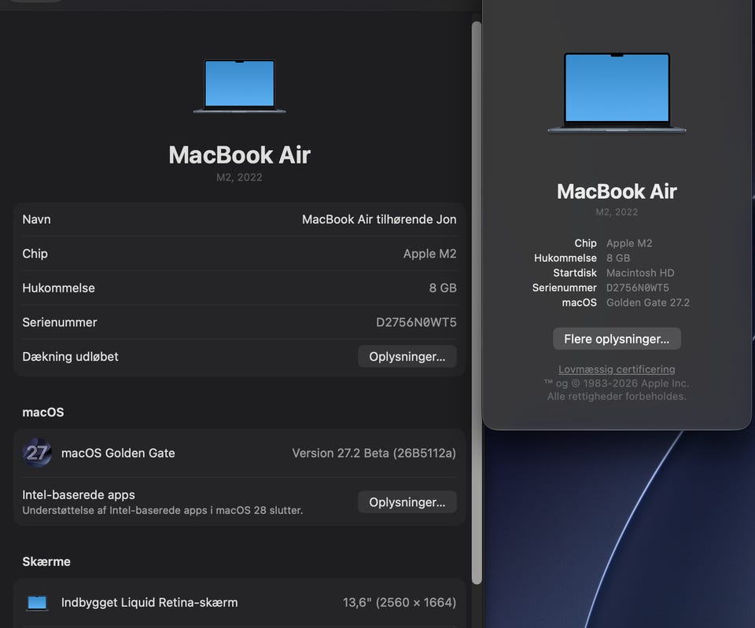The height and width of the screenshot is (628, 755).
Task: Click the 'MacBook Air' title in About window
Action: pyautogui.click(x=617, y=192)
